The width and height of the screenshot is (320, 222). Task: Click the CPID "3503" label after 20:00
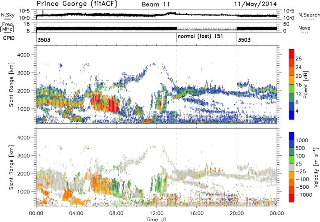244,40
